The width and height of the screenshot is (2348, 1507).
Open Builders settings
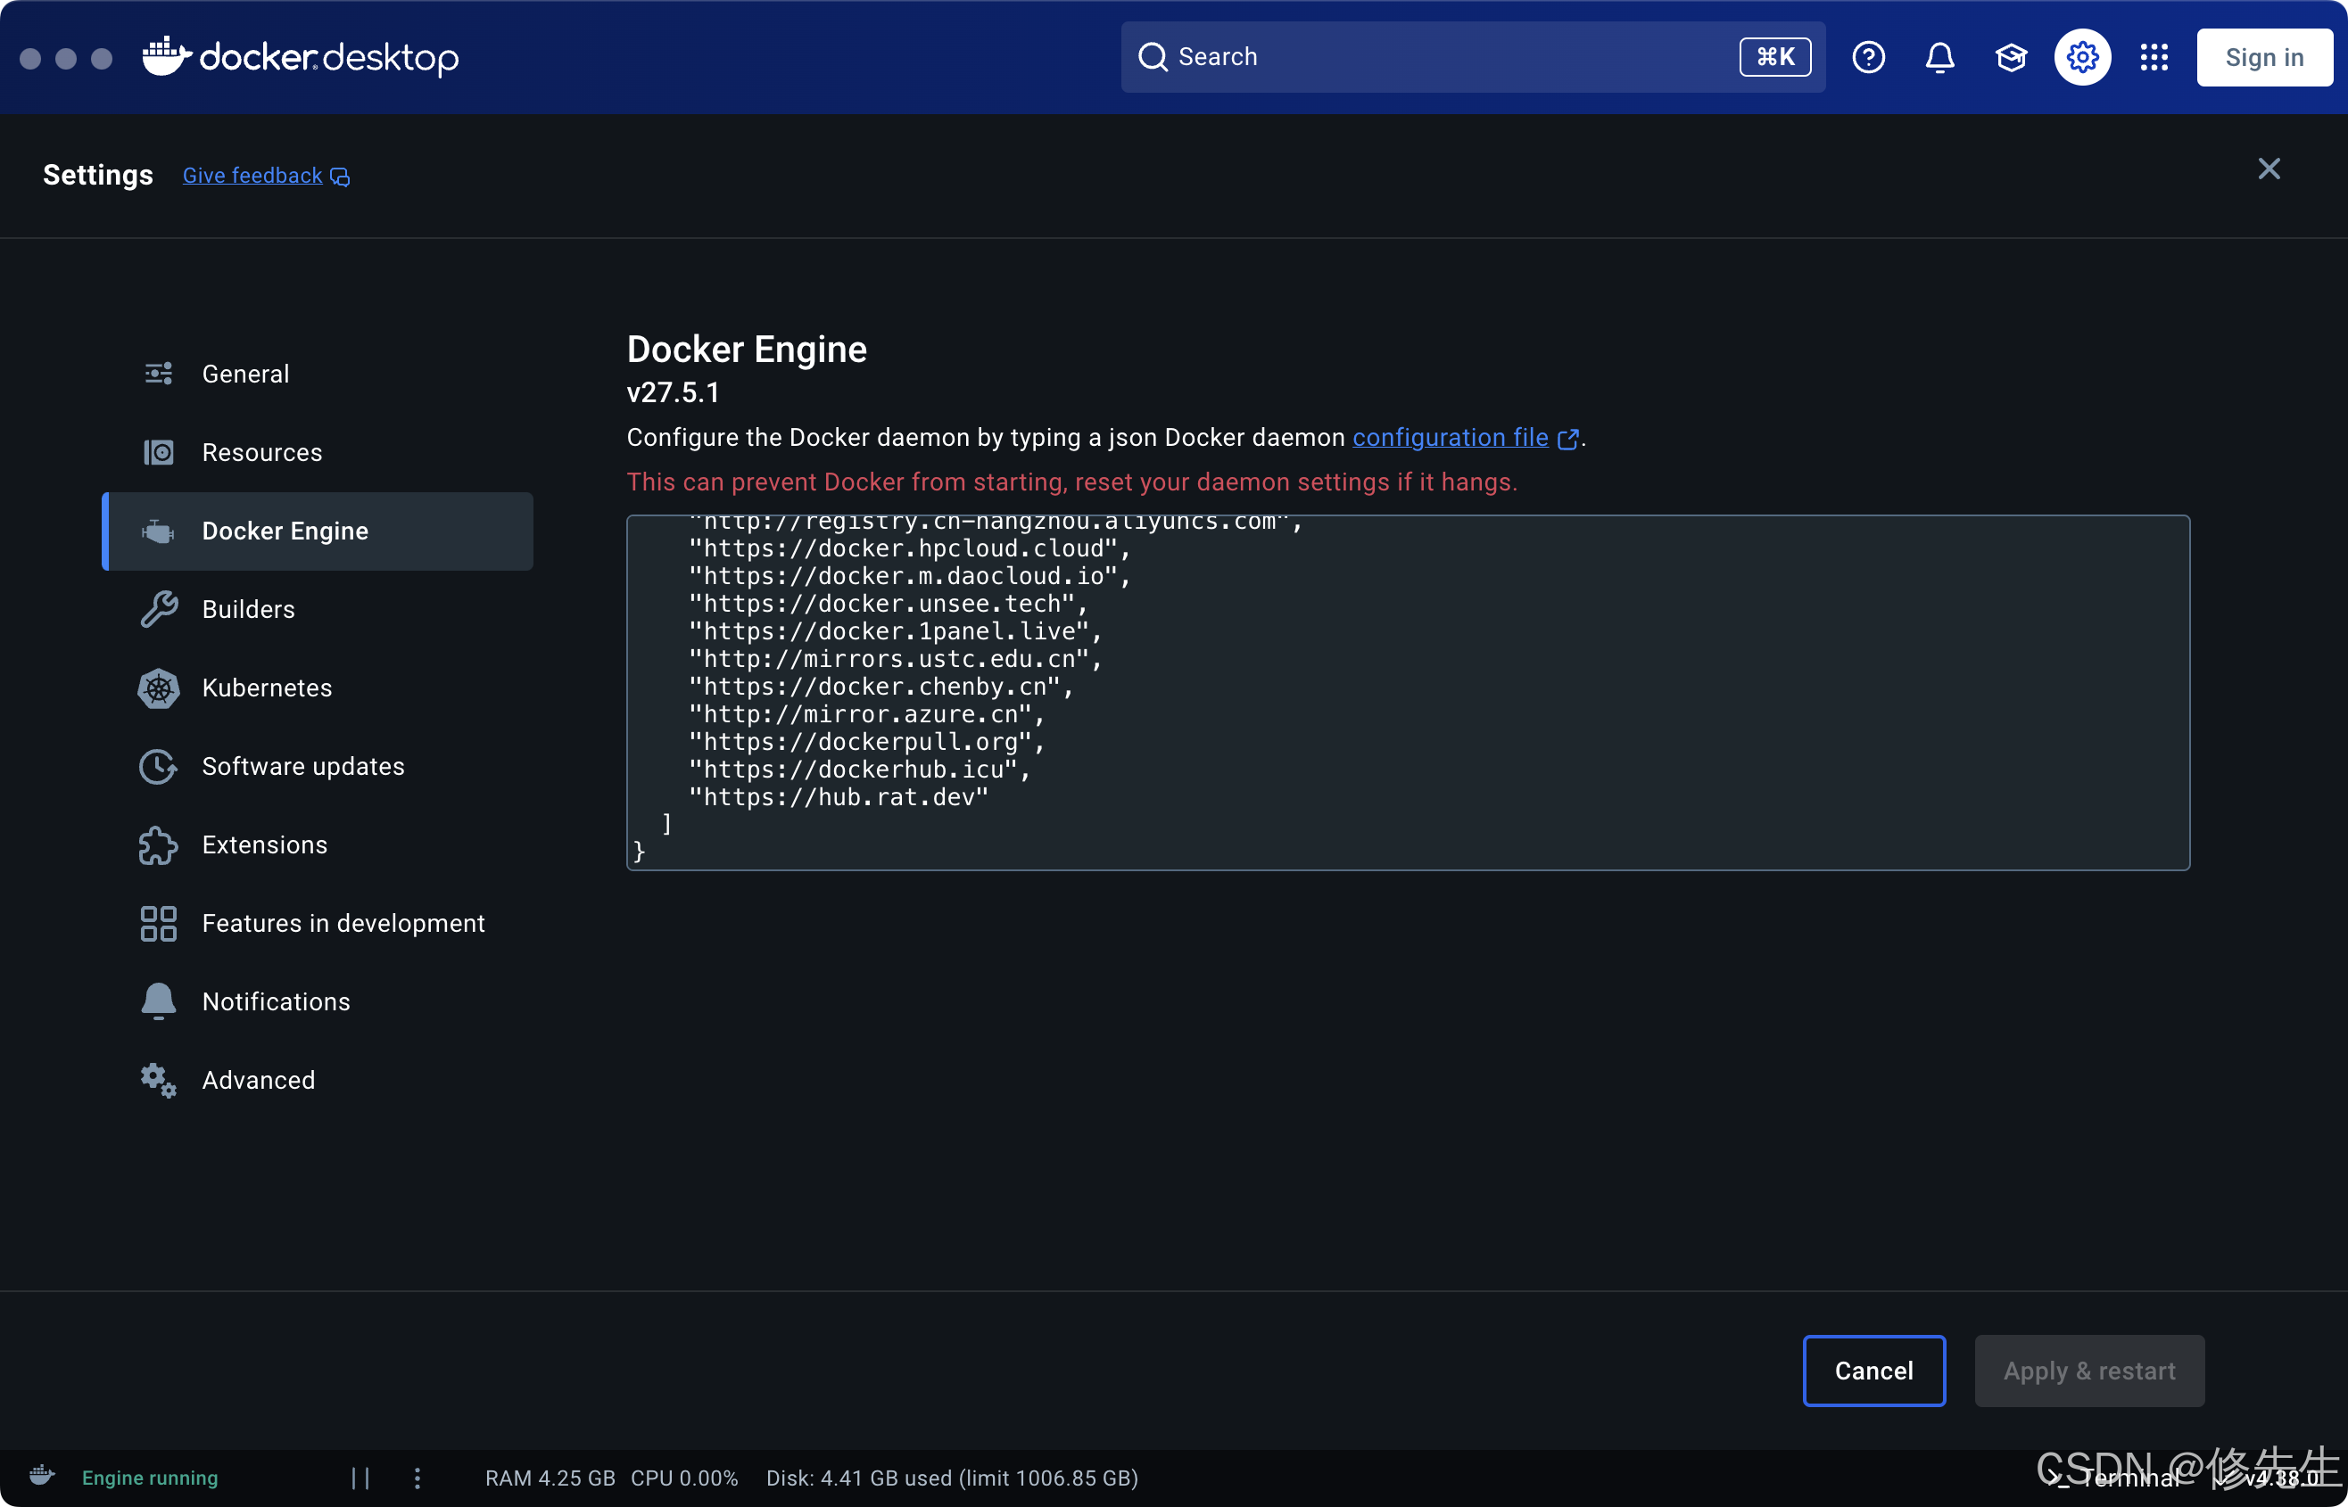click(x=248, y=609)
